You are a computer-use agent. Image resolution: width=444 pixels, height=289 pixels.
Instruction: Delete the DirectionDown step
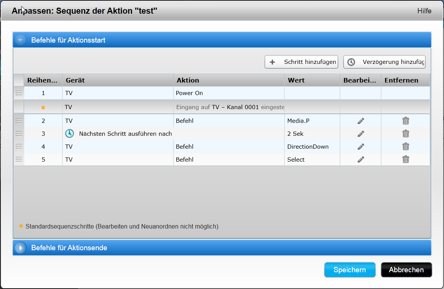click(x=406, y=147)
